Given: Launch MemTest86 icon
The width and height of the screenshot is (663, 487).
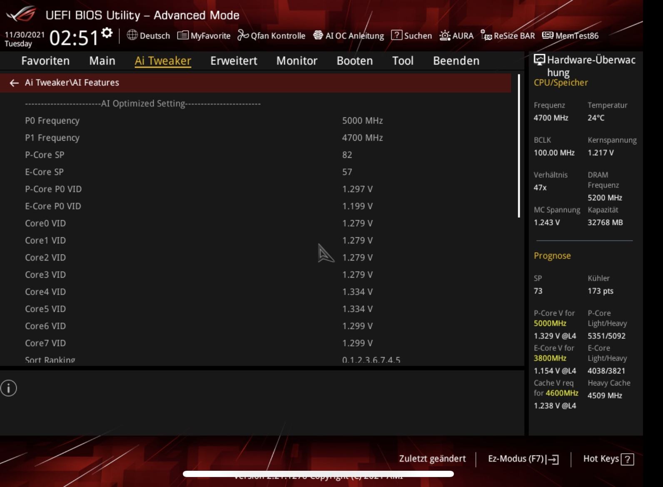Looking at the screenshot, I should 548,35.
